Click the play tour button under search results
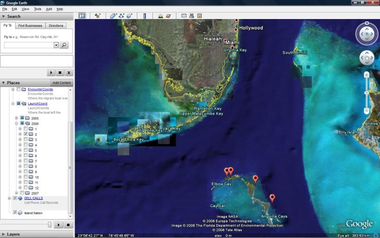This screenshot has height=238, width=380. tap(51, 73)
